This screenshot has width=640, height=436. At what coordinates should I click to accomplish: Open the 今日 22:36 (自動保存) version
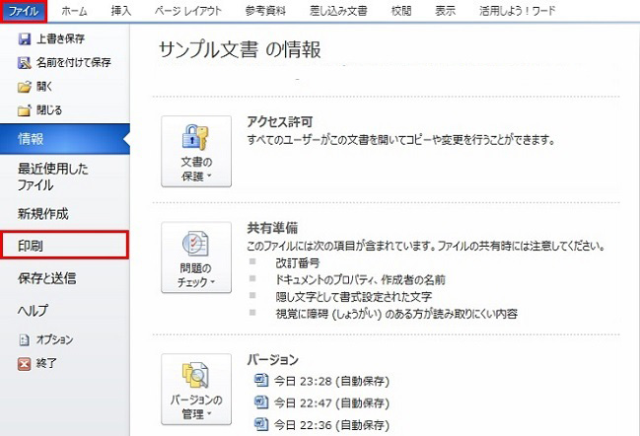click(331, 425)
